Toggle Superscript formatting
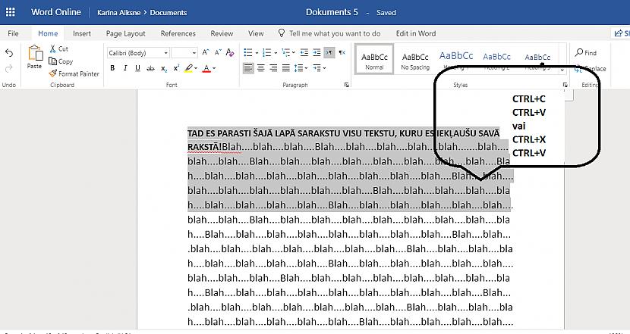Image resolution: width=630 pixels, height=334 pixels. tap(176, 69)
